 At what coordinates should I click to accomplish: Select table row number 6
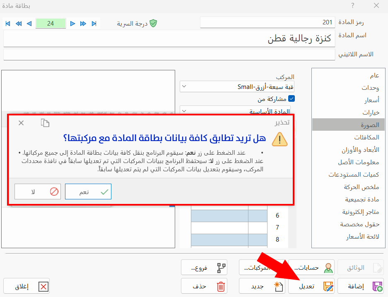277,216
